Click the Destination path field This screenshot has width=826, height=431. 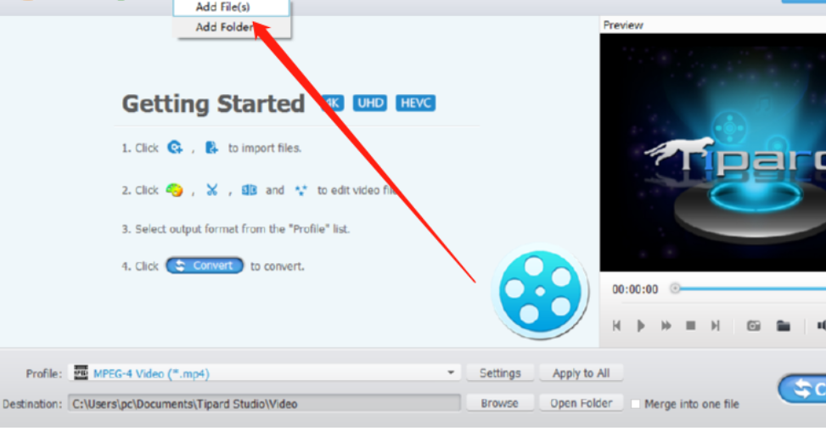[265, 404]
